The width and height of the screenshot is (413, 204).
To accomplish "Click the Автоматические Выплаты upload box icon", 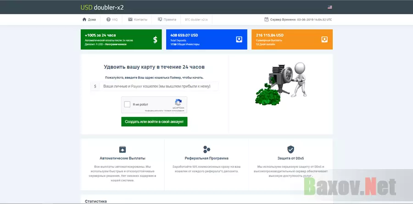I will pos(123,149).
